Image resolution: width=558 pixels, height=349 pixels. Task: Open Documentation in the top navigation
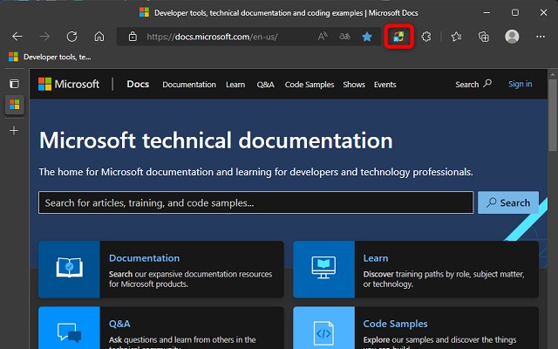tap(189, 85)
